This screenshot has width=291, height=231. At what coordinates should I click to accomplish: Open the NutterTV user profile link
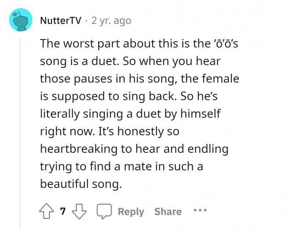[61, 20]
